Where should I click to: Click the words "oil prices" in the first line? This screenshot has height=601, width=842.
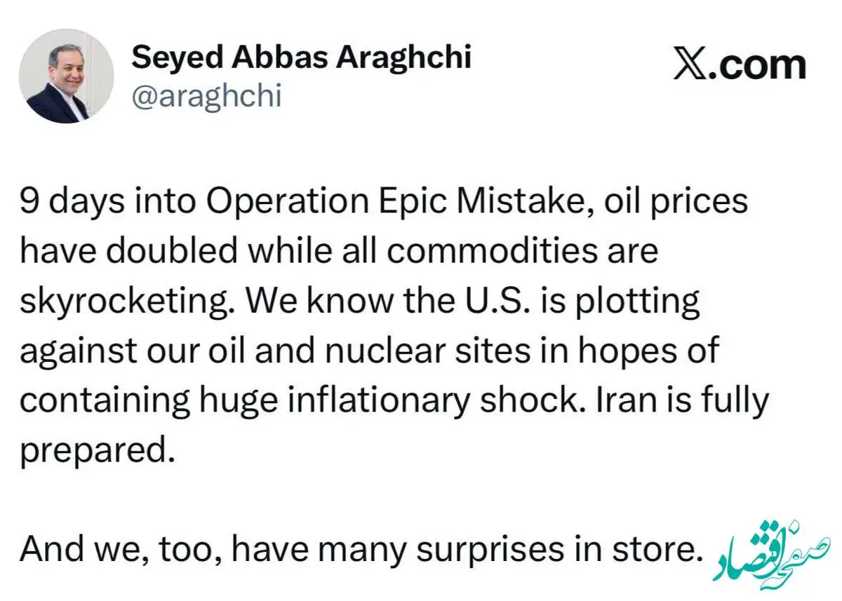click(664, 202)
